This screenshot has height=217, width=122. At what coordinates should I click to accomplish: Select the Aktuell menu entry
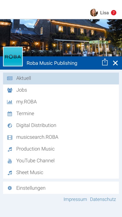click(61, 78)
